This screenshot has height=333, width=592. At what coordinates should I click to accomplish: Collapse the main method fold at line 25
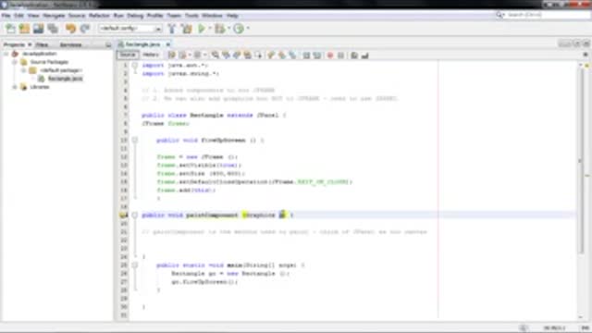pyautogui.click(x=135, y=265)
